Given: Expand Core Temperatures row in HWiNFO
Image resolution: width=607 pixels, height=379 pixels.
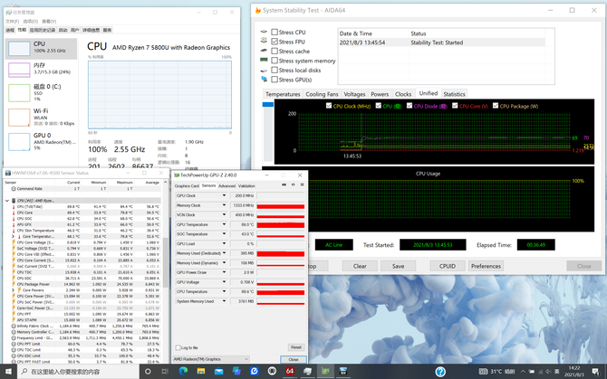Looking at the screenshot, I should point(14,236).
